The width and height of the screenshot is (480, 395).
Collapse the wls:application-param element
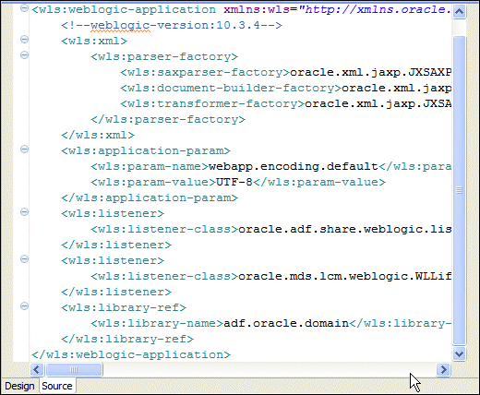coord(24,150)
